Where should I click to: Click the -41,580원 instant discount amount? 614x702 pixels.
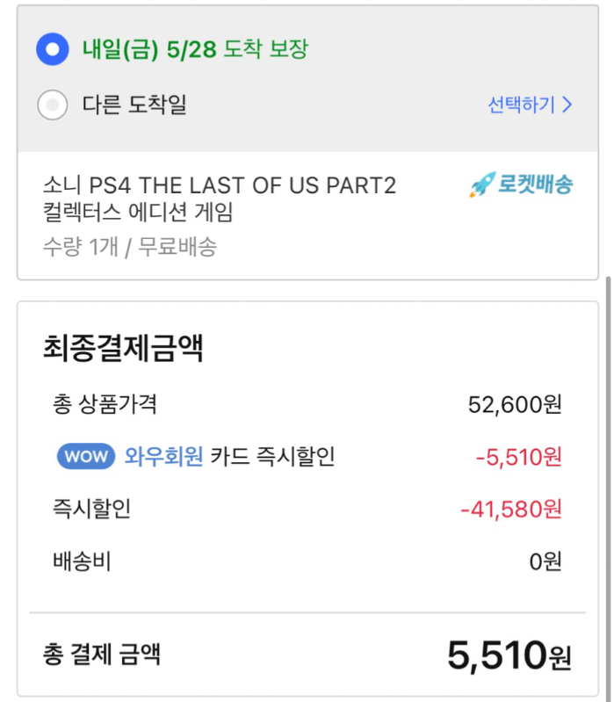pos(510,509)
